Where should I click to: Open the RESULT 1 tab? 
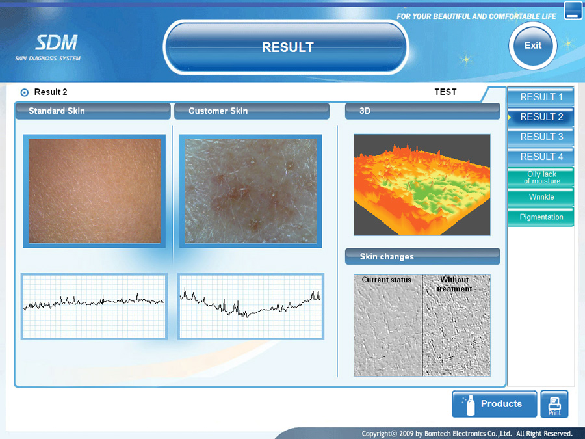541,97
